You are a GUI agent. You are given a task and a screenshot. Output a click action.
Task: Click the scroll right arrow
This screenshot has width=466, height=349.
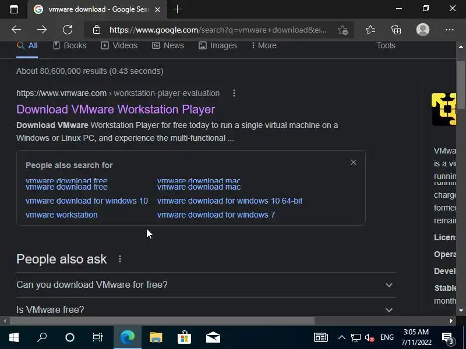click(451, 321)
